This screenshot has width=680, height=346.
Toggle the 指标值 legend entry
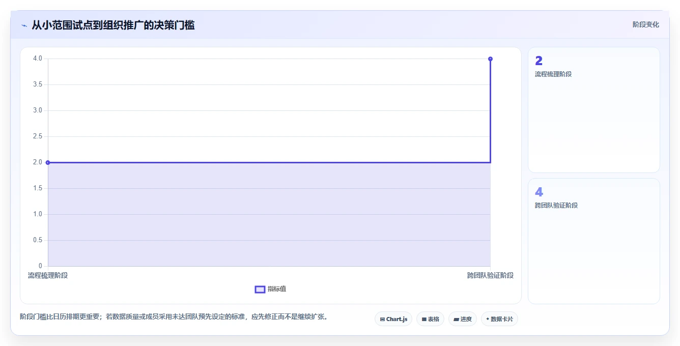[270, 289]
